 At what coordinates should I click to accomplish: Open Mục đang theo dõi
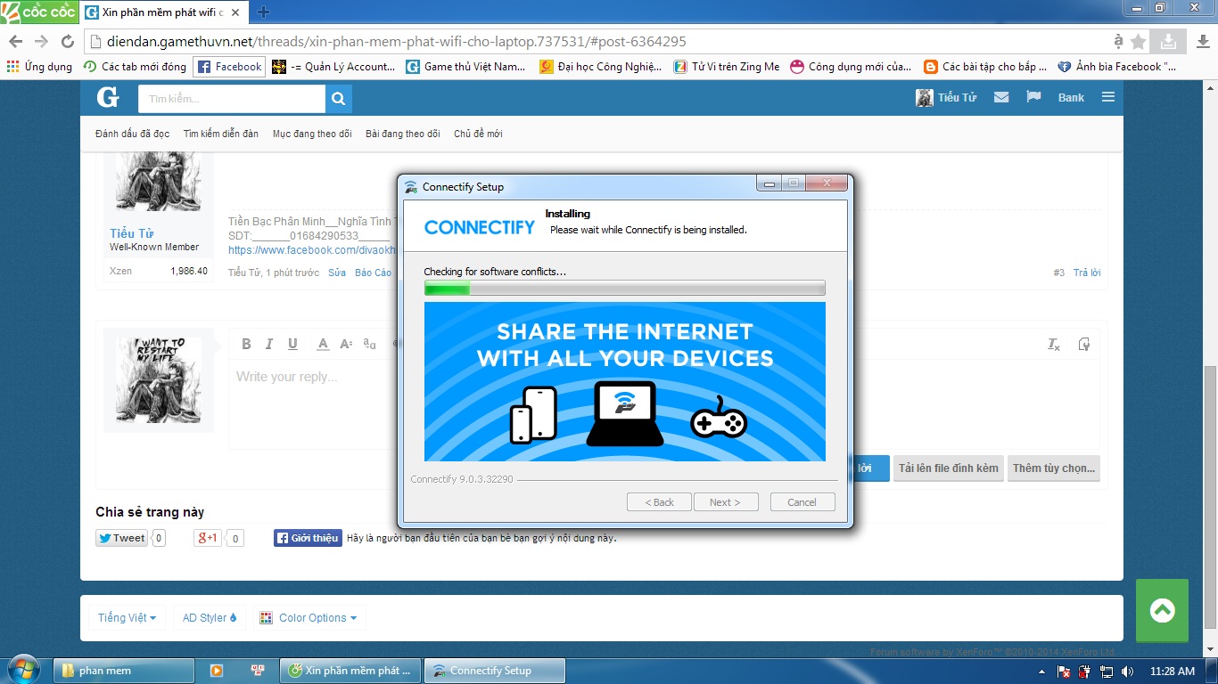pos(312,134)
